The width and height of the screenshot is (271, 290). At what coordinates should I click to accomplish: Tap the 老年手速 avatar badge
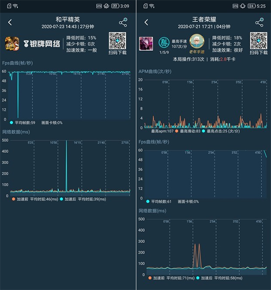tap(197, 44)
